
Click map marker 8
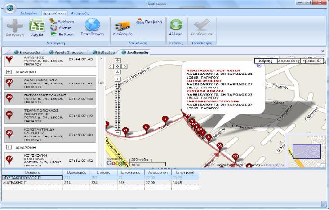(x=209, y=138)
